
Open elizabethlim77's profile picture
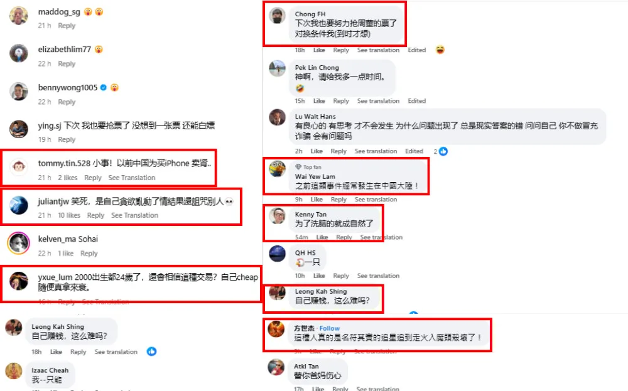(x=18, y=53)
